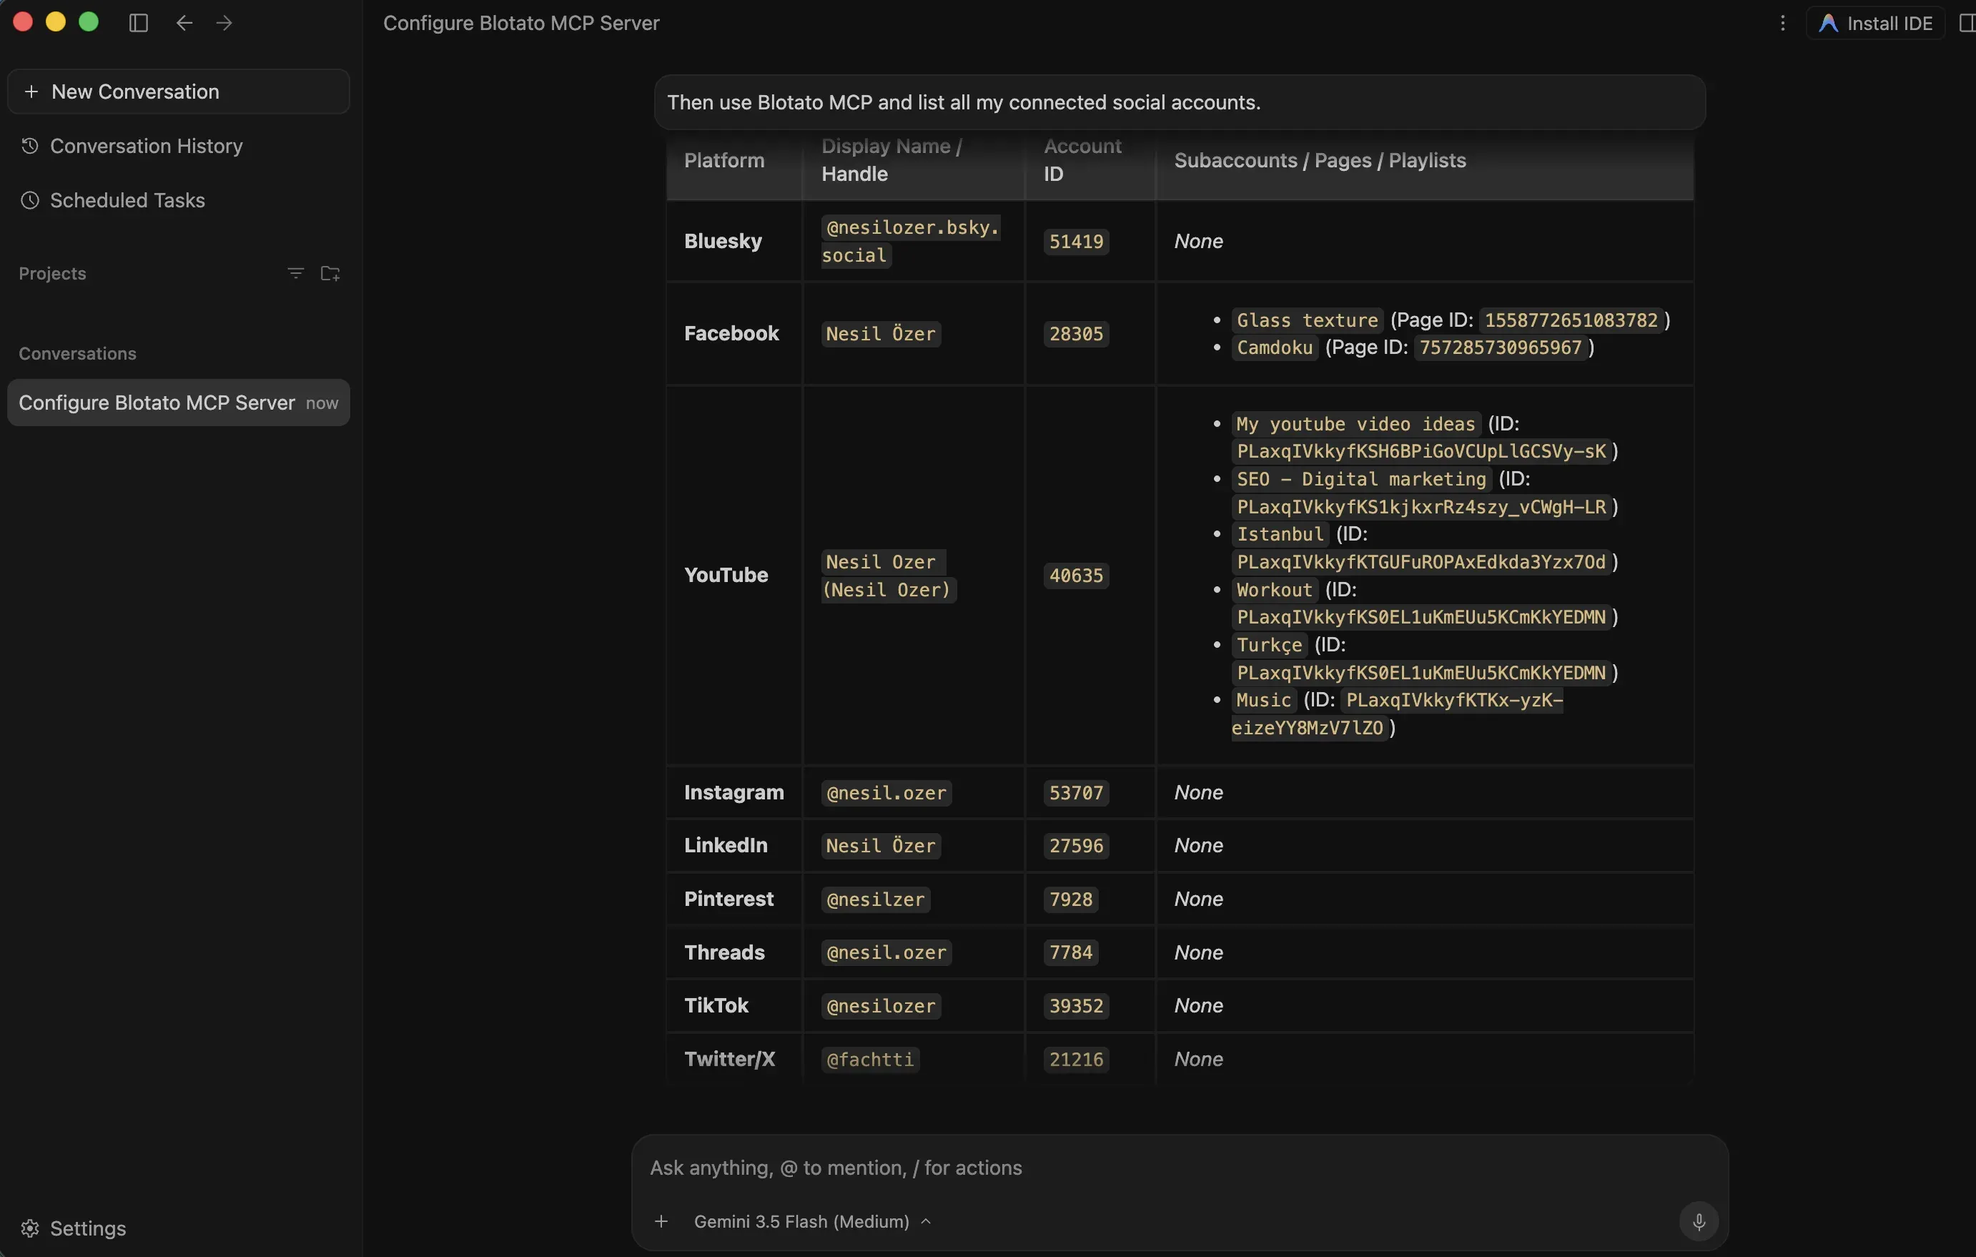The height and width of the screenshot is (1257, 1976).
Task: Click the LinkedIn account ID 27596
Action: pyautogui.click(x=1076, y=845)
